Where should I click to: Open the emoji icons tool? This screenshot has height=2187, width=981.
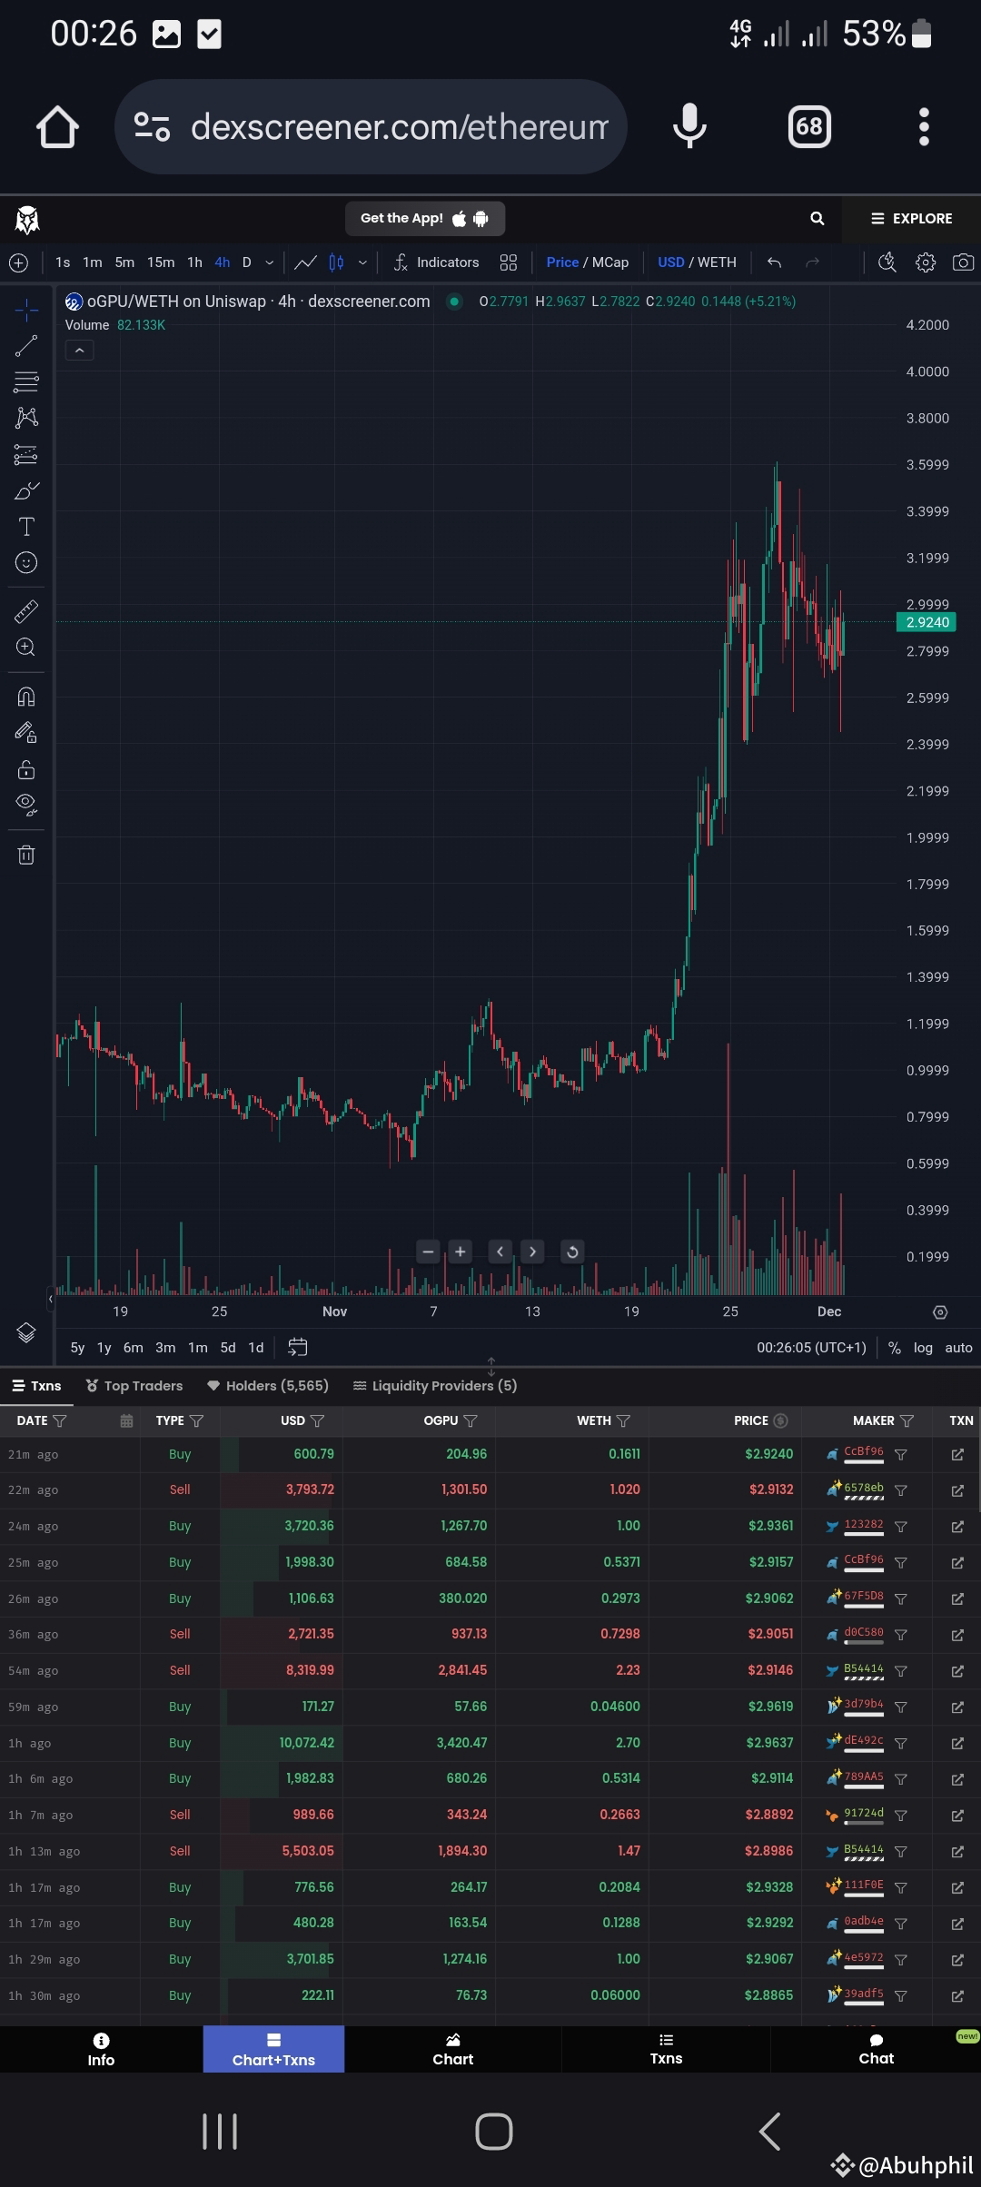pos(26,563)
